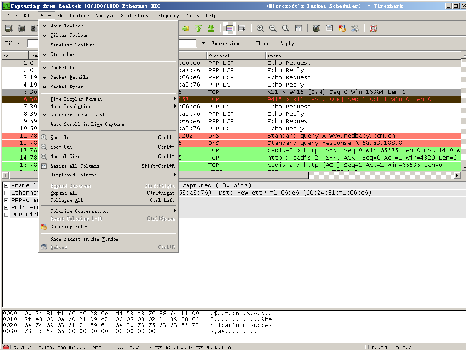Open capture filters toolbar icon

317,28
